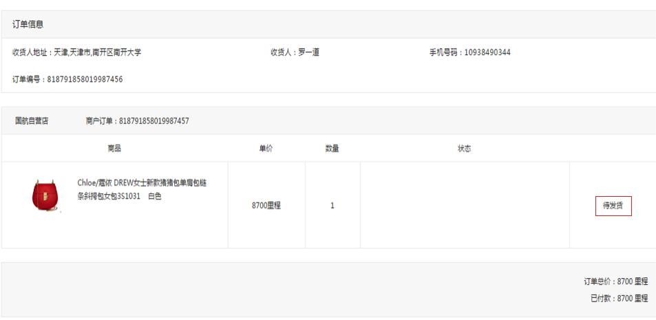The image size is (656, 320).
Task: Click the merchant order number 818791858019987457
Action: tap(154, 121)
